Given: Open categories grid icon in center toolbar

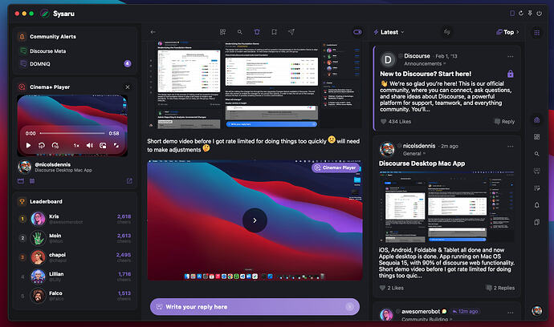Looking at the screenshot, I should tap(222, 32).
